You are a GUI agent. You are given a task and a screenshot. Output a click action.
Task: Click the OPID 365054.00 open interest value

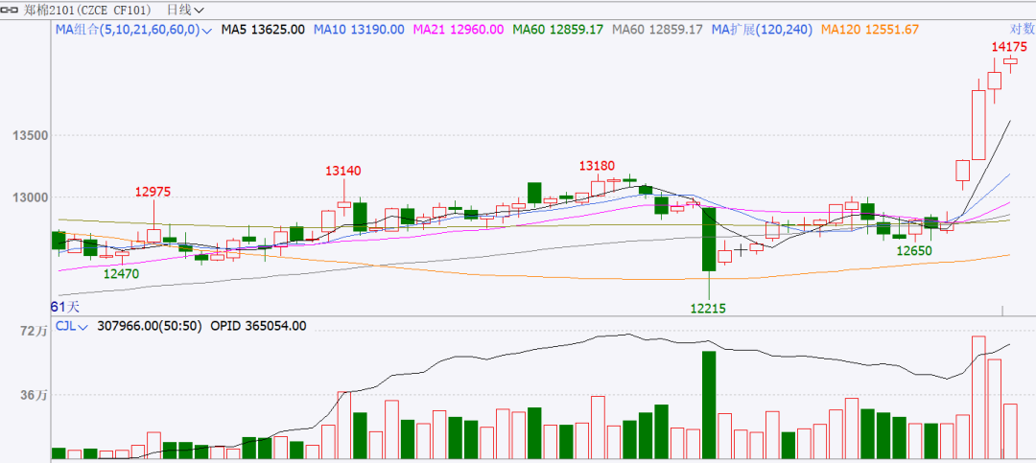pyautogui.click(x=258, y=326)
